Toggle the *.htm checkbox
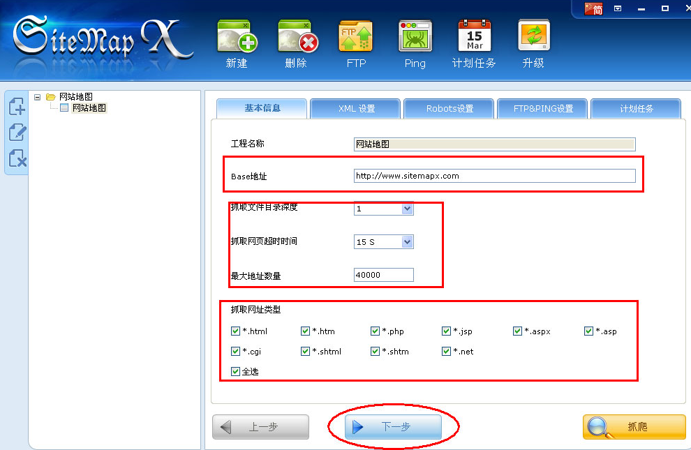 (x=305, y=331)
